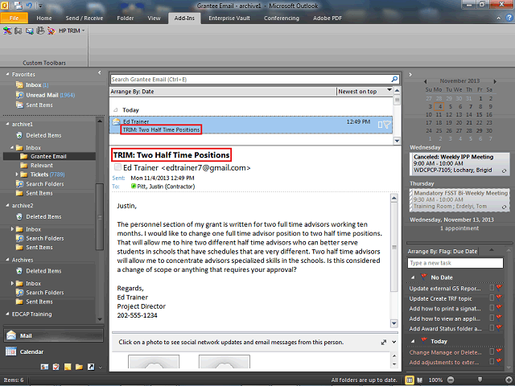
Task: Expand the archive2 Inbox folder
Action: point(12,228)
